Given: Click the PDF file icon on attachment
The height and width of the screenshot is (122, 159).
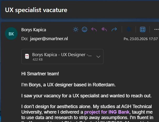Looking at the screenshot, I should (27, 56).
